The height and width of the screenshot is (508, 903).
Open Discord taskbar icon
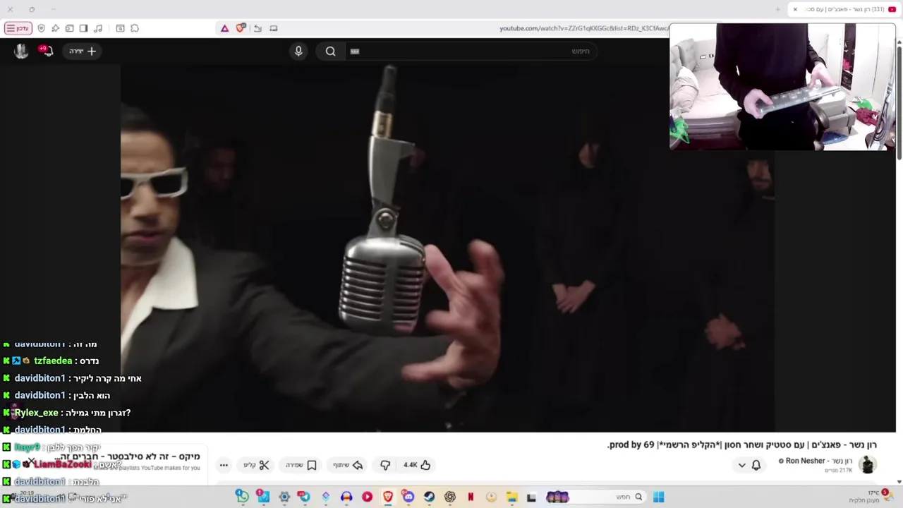coord(408,497)
